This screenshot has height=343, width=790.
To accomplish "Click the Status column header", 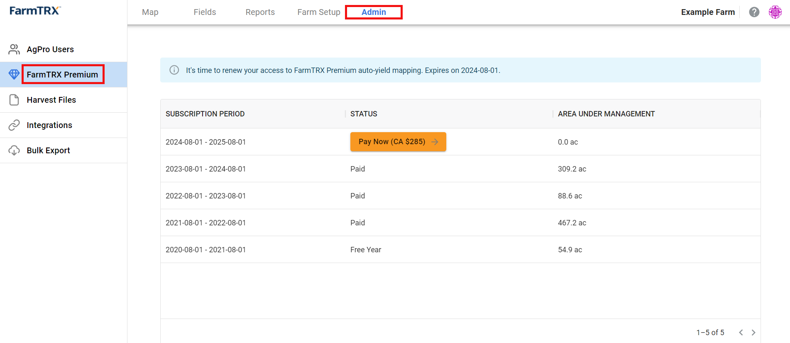I will pos(364,114).
